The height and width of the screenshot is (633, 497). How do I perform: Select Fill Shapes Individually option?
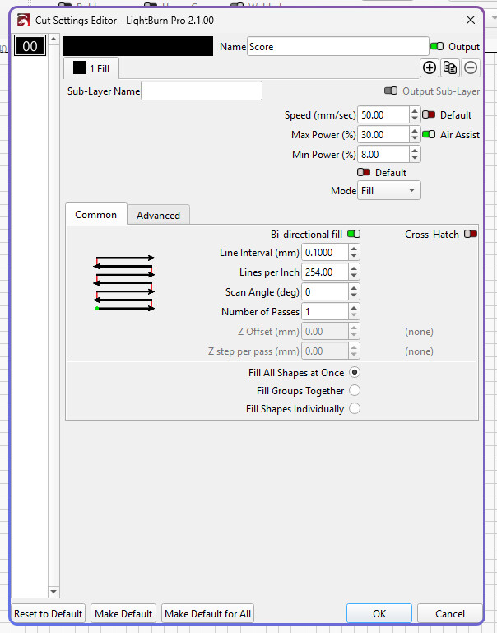coord(355,408)
